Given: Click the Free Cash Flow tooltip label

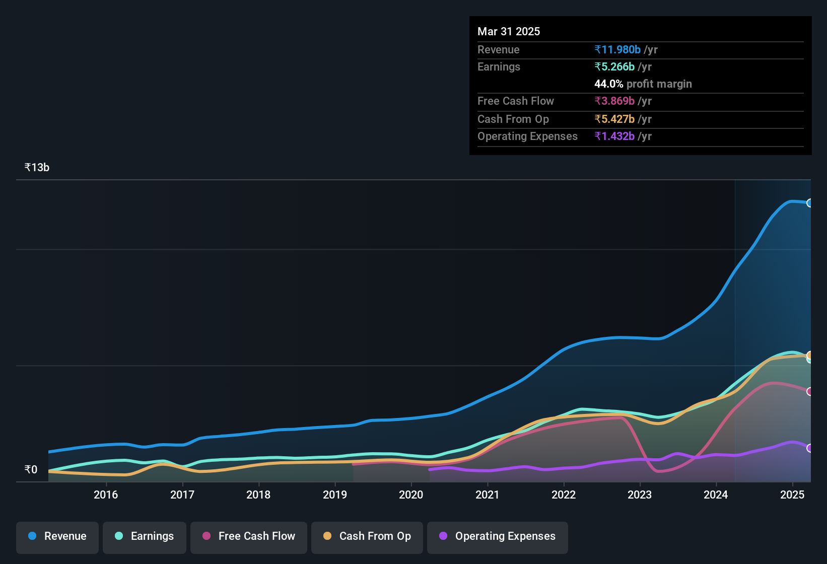Looking at the screenshot, I should coord(516,101).
